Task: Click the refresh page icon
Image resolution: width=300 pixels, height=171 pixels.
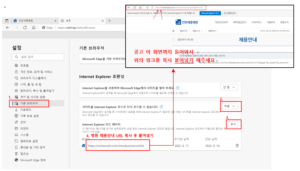Action: pyautogui.click(x=25, y=27)
